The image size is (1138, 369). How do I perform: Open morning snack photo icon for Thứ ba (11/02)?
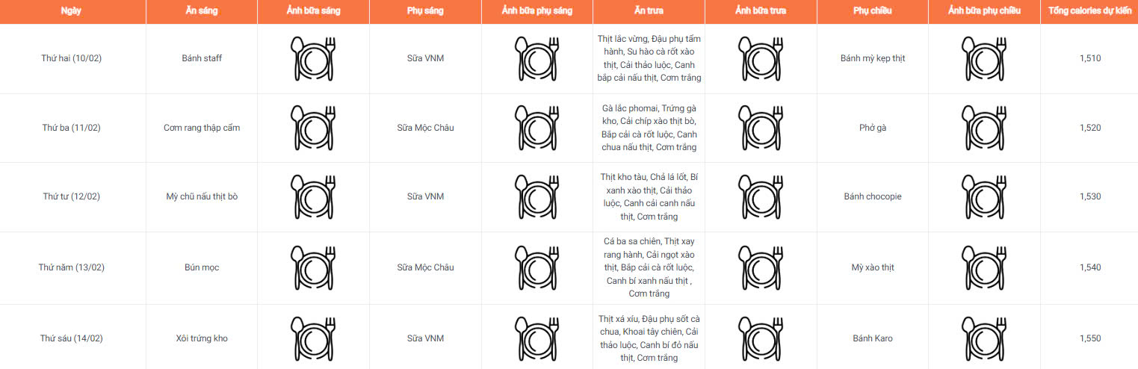(537, 128)
